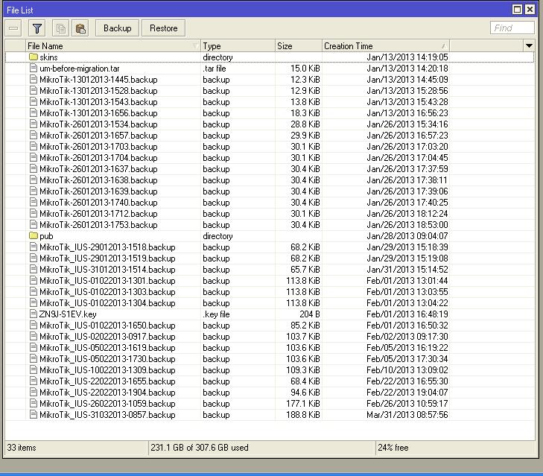
Task: Click the copy toolbar icon
Action: tap(60, 28)
